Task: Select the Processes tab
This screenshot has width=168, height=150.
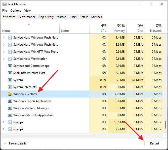Action: pyautogui.click(x=9, y=16)
